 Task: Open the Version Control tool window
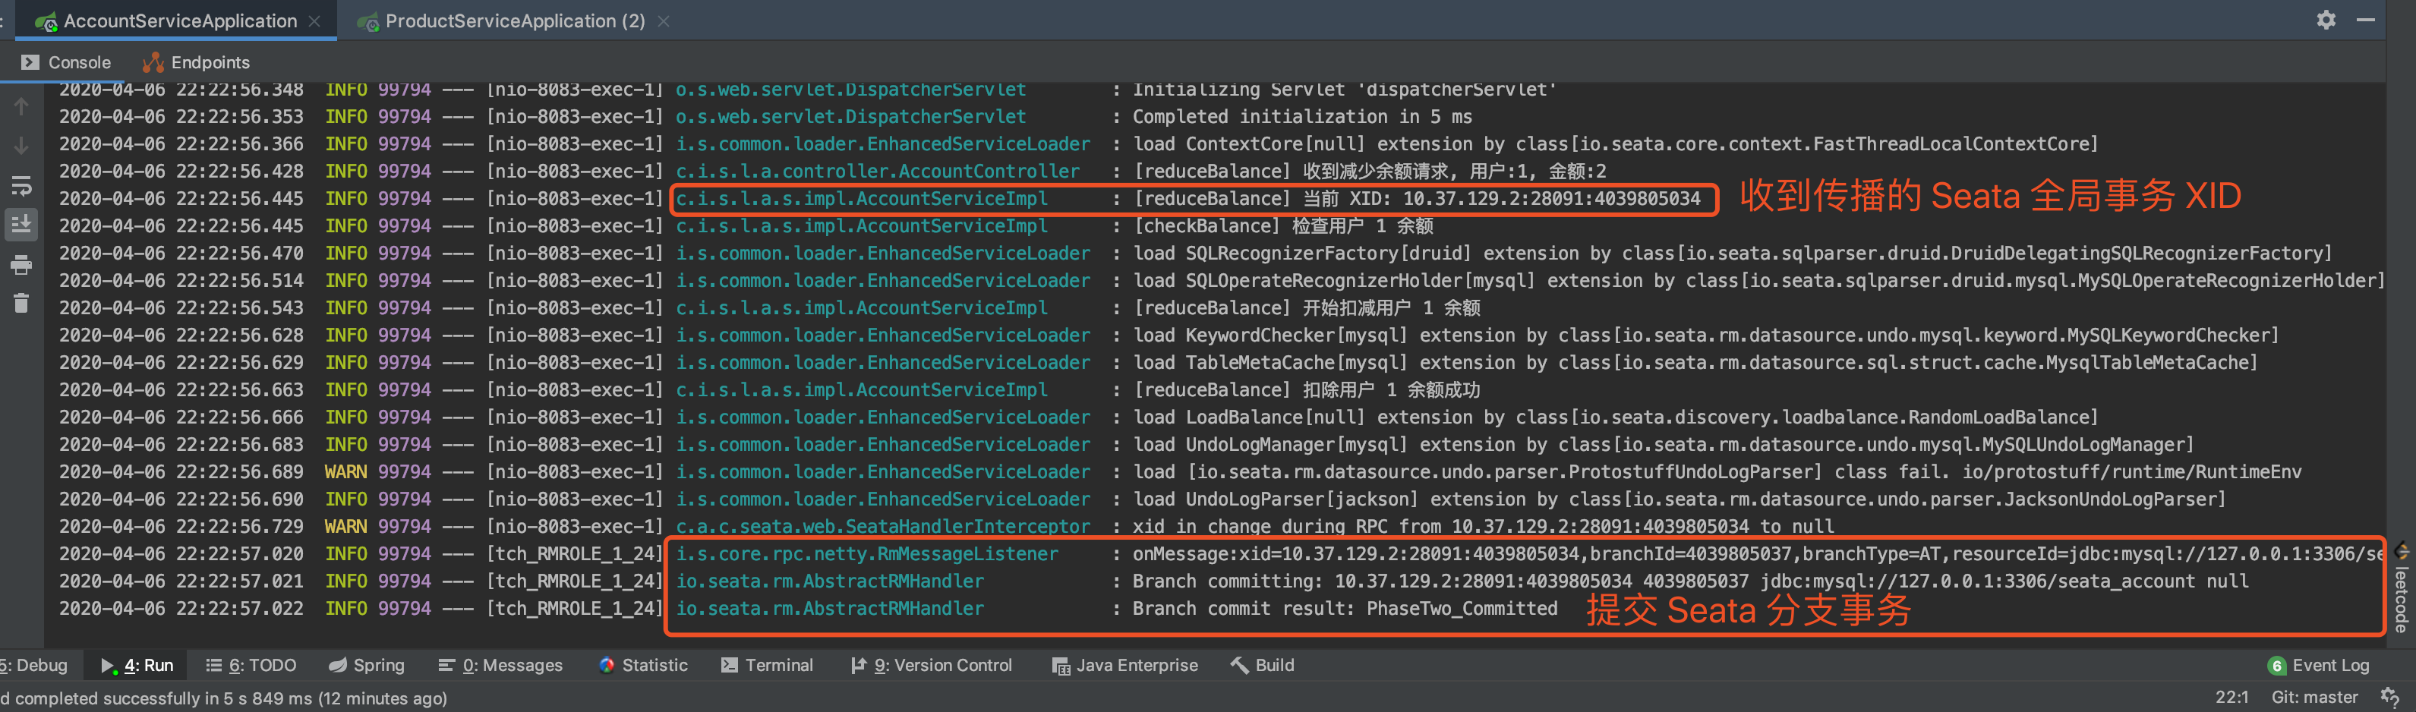click(932, 665)
